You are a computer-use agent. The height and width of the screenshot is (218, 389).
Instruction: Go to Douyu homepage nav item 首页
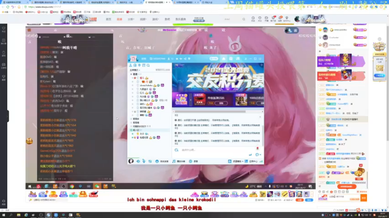(108, 19)
